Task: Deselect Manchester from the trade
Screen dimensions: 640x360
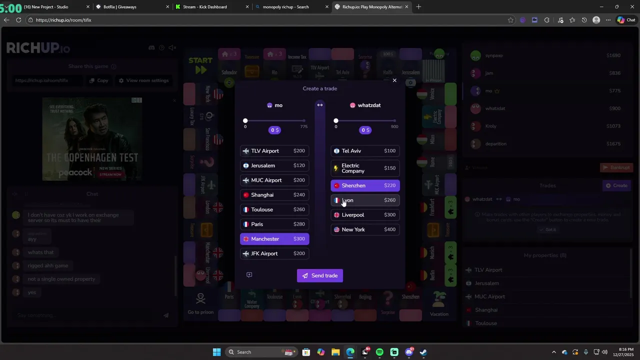Action: coord(274,239)
